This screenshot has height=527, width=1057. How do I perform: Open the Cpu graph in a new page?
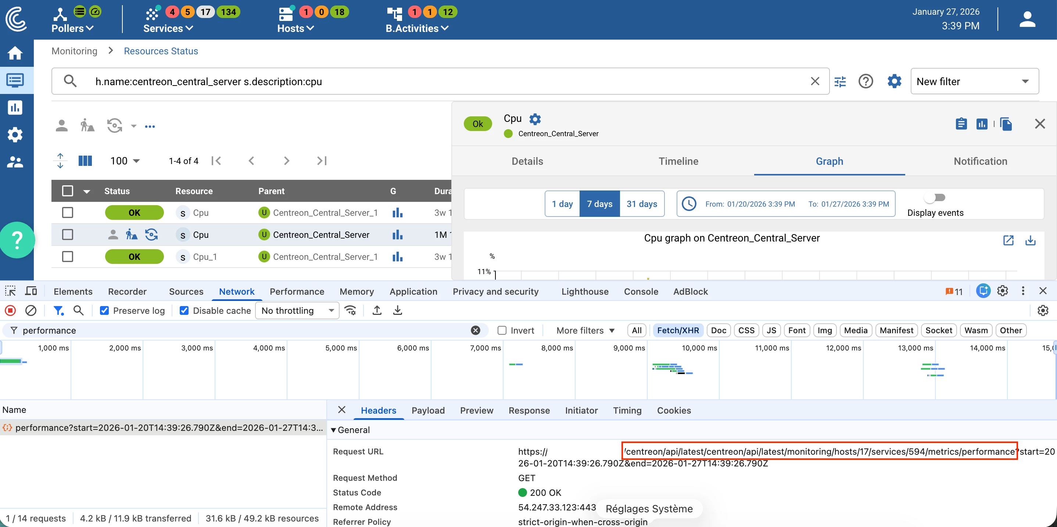1008,240
